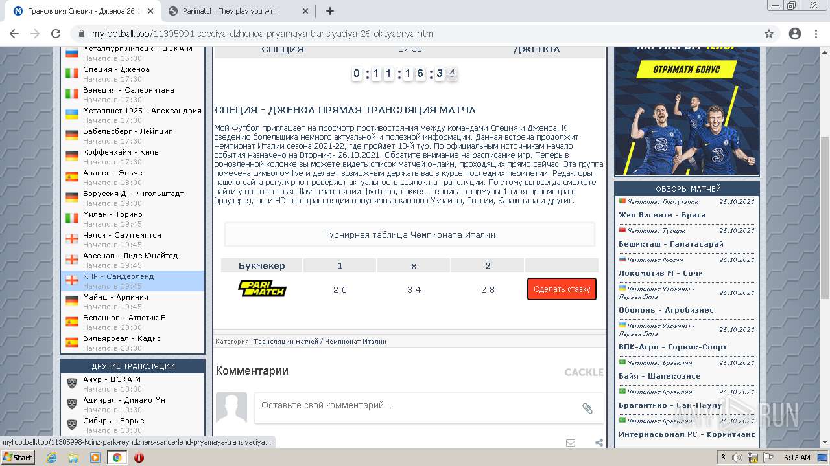
Task: Open the Боруссия Д - Ингольштадт match
Action: click(x=134, y=194)
